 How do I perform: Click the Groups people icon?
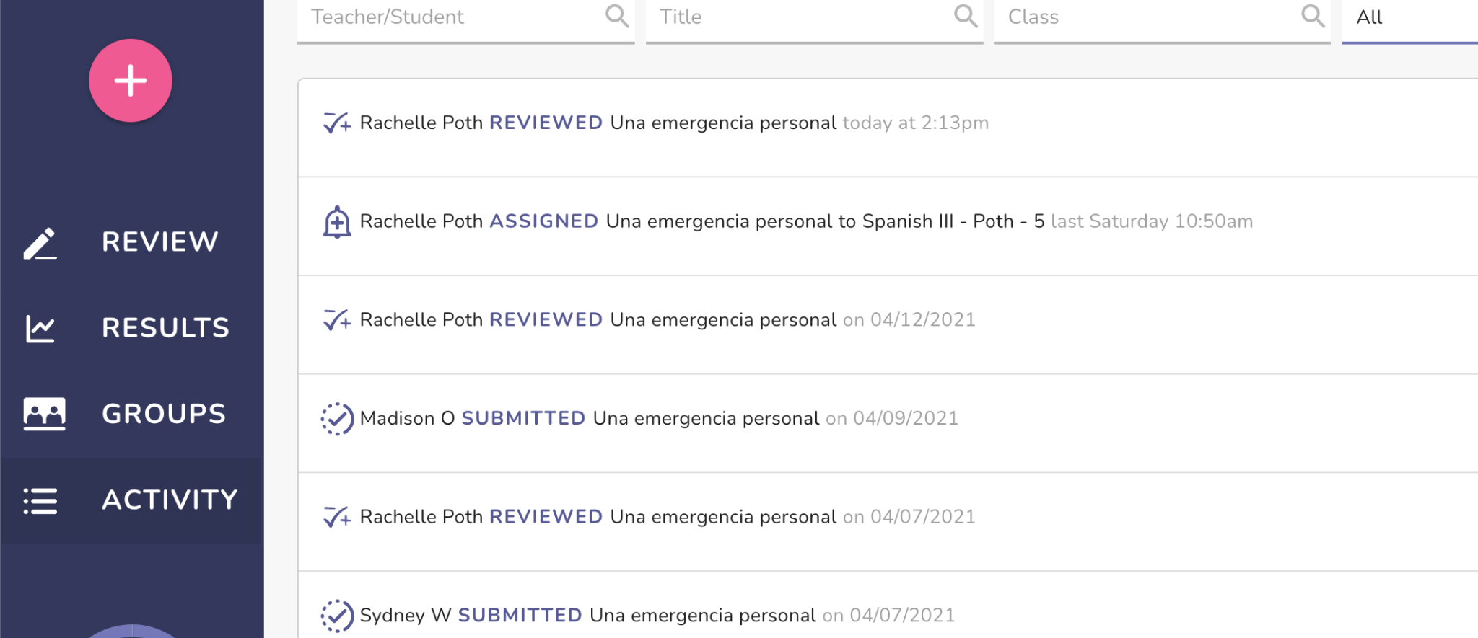(x=44, y=414)
